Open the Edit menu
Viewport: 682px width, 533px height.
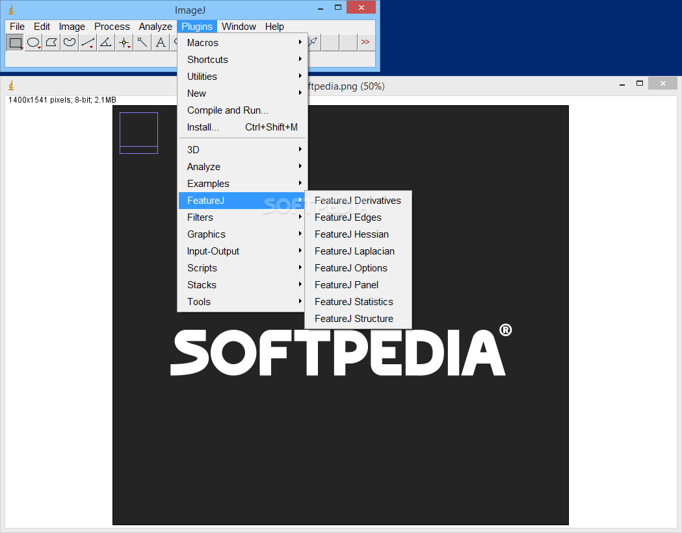click(x=42, y=27)
